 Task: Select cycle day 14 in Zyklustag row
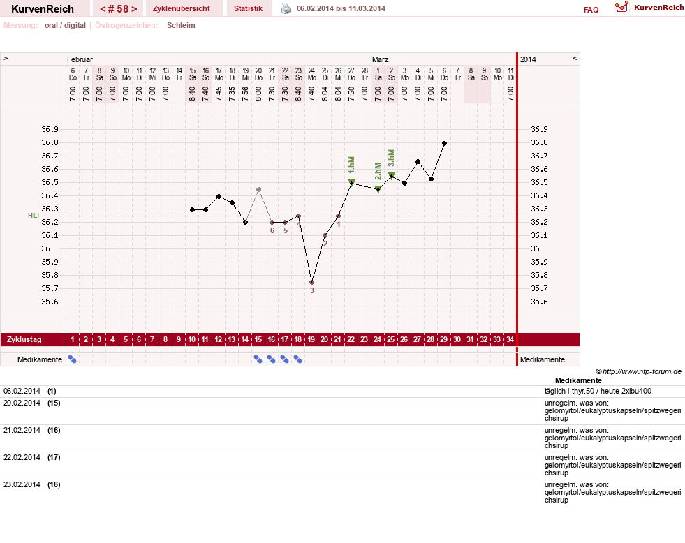(x=244, y=339)
